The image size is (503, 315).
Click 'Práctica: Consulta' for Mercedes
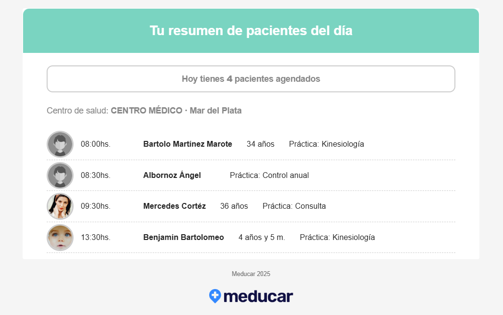pos(294,206)
